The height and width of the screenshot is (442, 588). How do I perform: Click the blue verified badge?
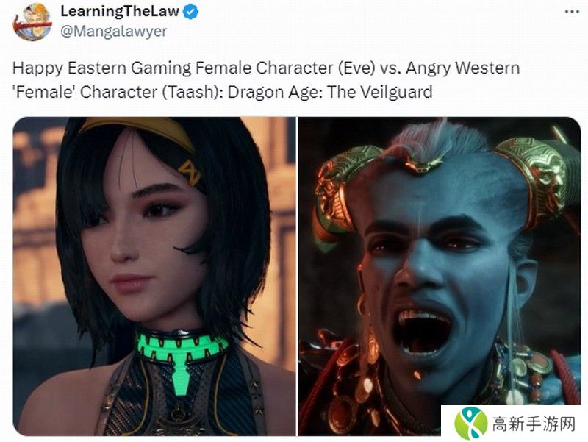click(x=190, y=12)
